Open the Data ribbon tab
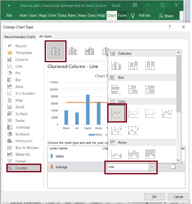The width and height of the screenshot is (192, 204). tap(62, 15)
